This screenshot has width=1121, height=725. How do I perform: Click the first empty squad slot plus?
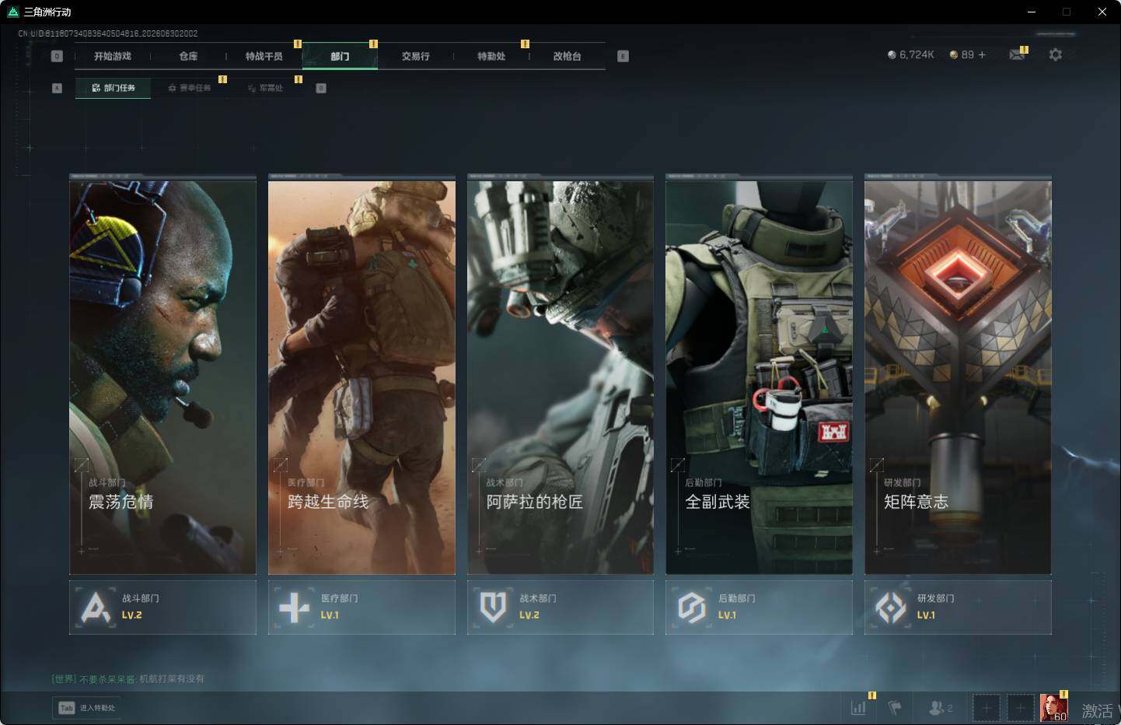click(x=986, y=708)
